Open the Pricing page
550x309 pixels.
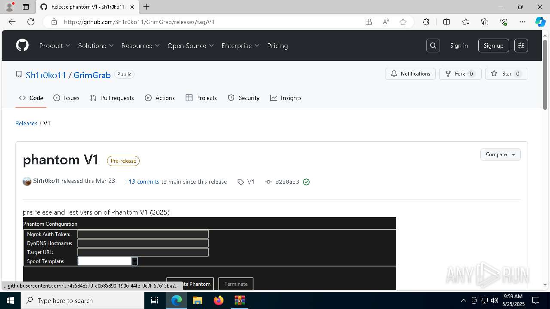[277, 45]
